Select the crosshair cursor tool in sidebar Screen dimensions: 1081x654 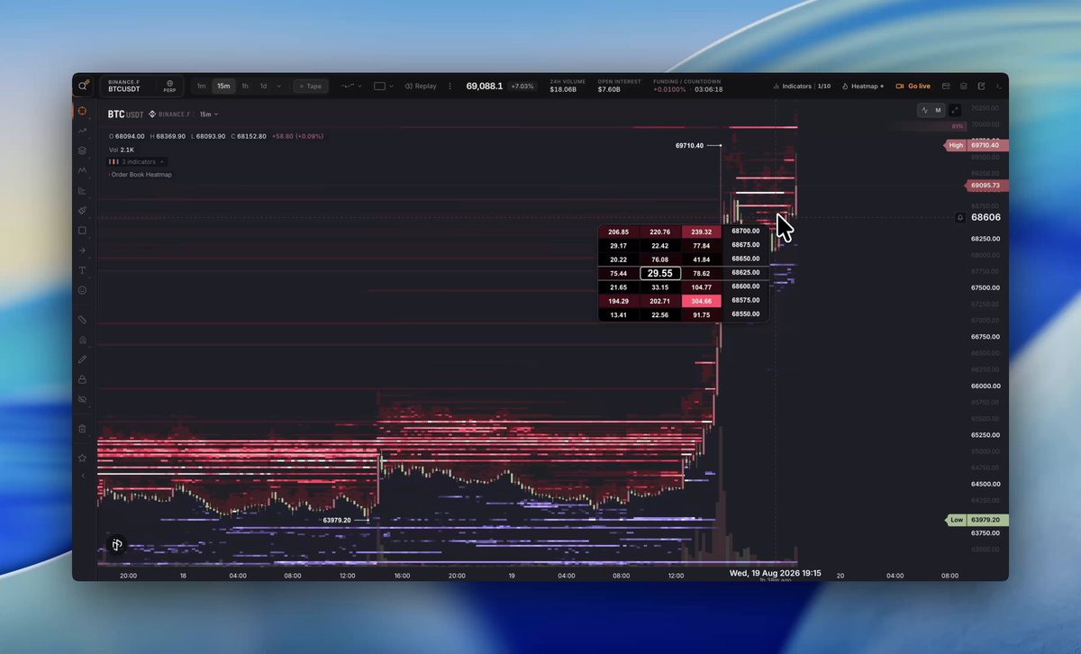pos(82,111)
